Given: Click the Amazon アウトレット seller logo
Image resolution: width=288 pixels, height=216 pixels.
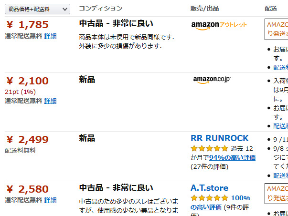Looking at the screenshot, I should point(219,25).
